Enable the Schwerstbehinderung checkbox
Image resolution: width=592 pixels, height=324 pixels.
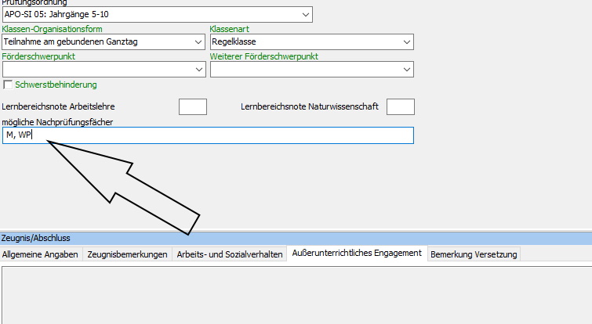click(x=8, y=85)
